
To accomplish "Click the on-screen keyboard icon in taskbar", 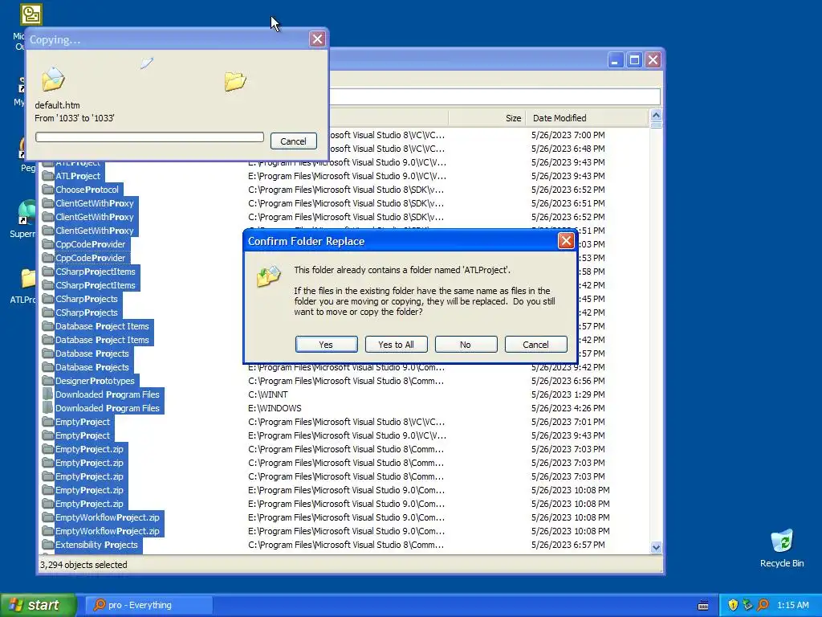I will point(703,606).
